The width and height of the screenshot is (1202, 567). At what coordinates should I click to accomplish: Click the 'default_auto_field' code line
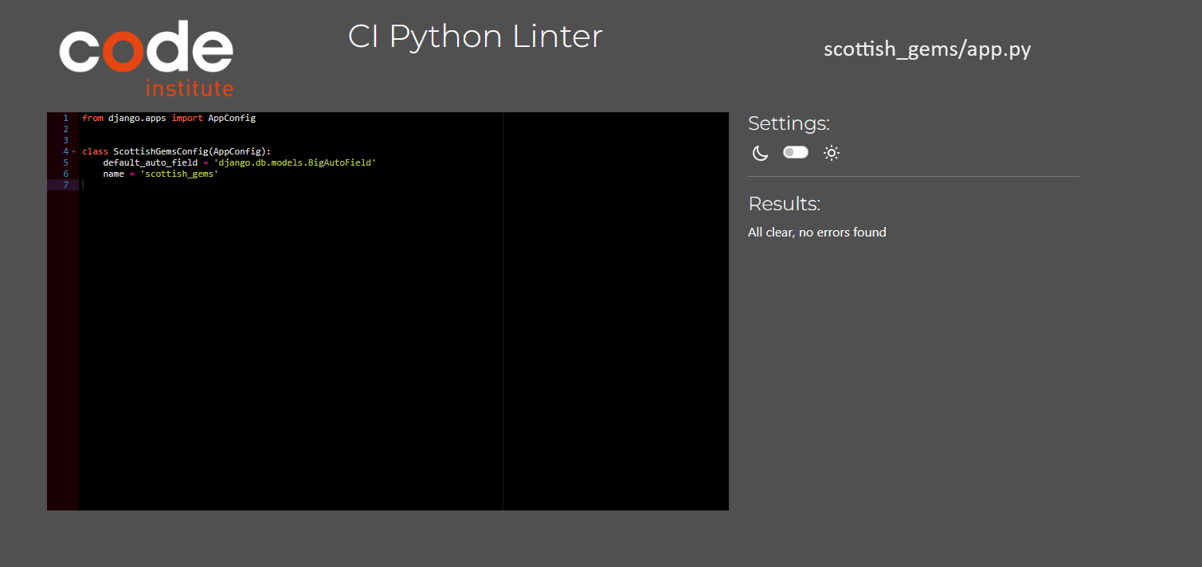pyautogui.click(x=239, y=162)
